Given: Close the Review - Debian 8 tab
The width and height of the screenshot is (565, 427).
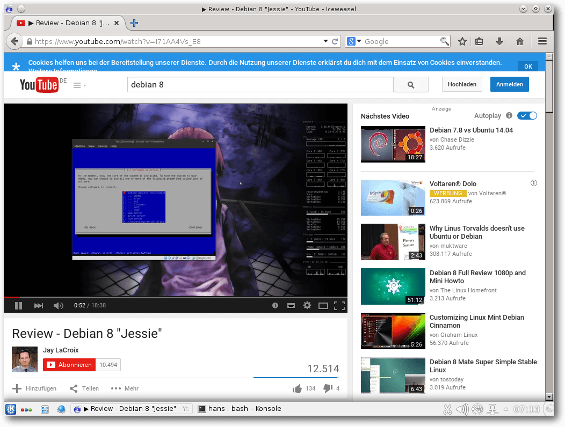Looking at the screenshot, I should 117,23.
